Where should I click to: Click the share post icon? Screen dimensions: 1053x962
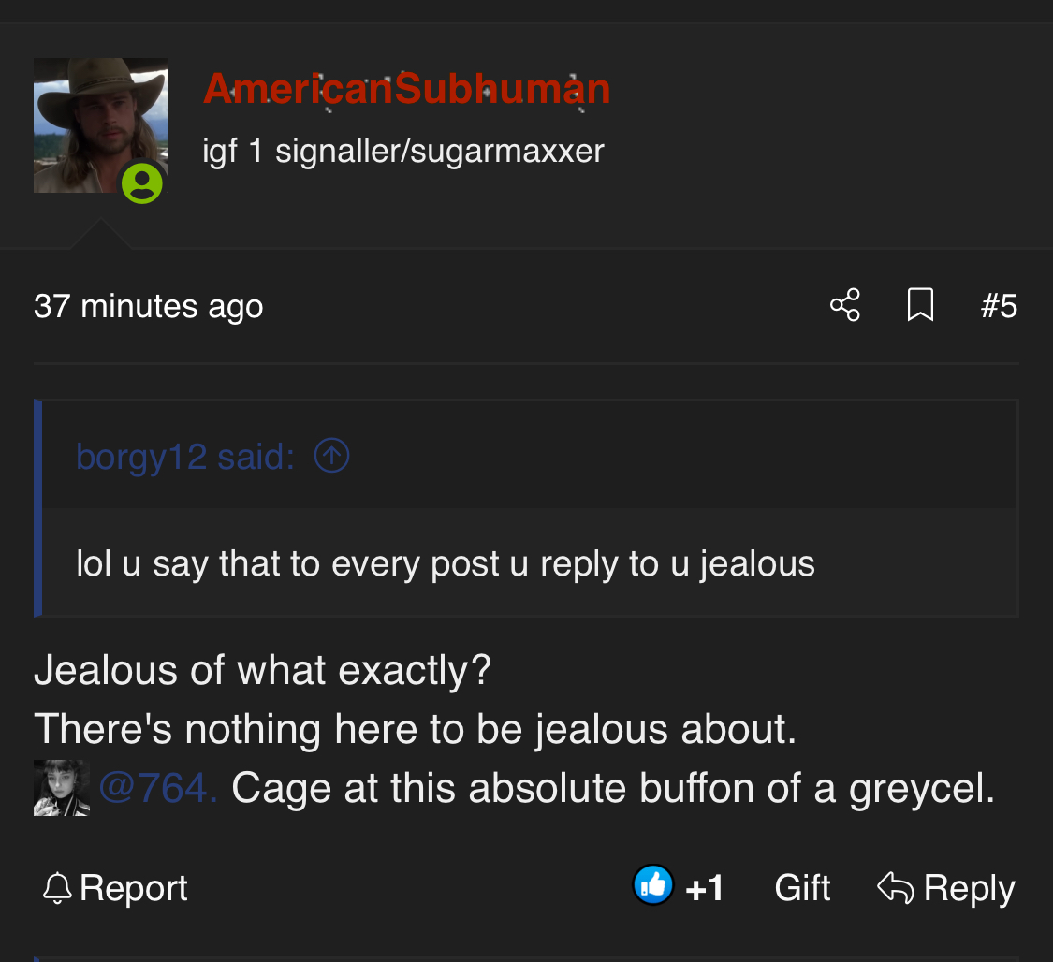point(844,305)
